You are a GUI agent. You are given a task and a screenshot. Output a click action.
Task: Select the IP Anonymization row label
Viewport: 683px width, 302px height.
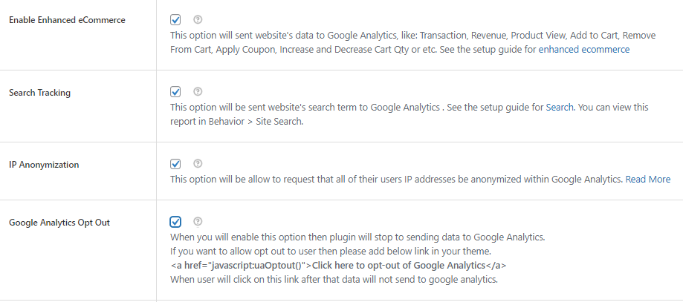(x=44, y=165)
